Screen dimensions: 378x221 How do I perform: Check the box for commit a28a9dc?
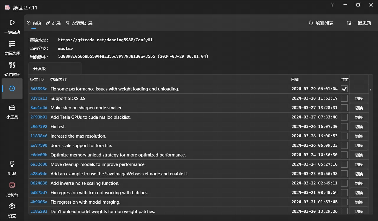coord(344,174)
